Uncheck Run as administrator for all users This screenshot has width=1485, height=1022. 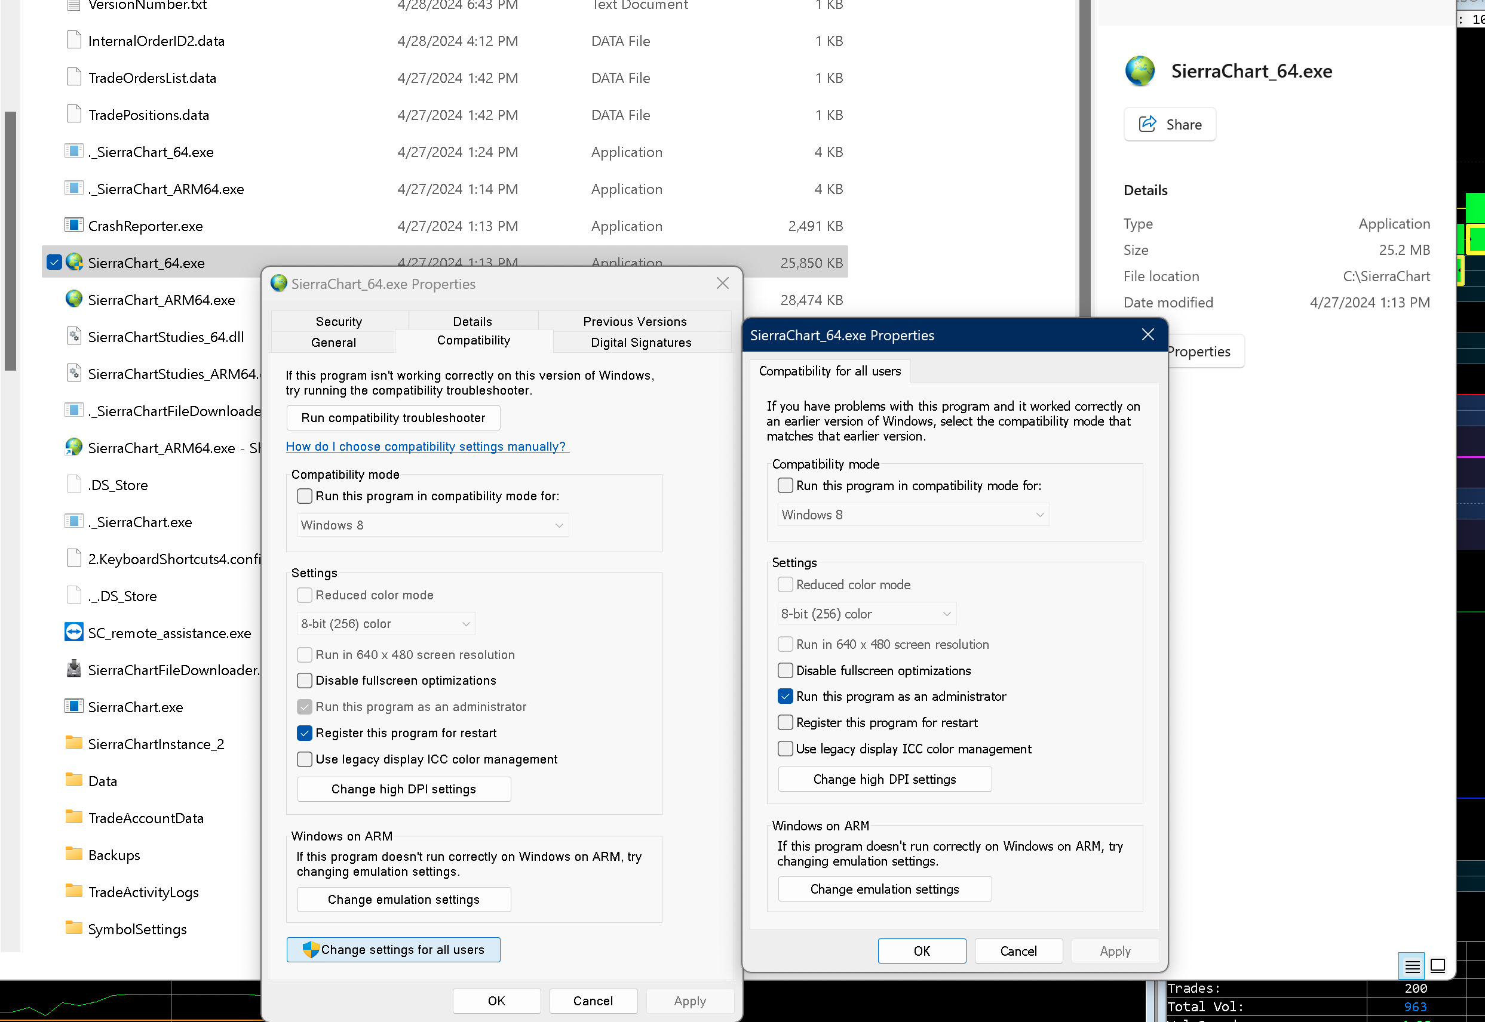click(786, 697)
